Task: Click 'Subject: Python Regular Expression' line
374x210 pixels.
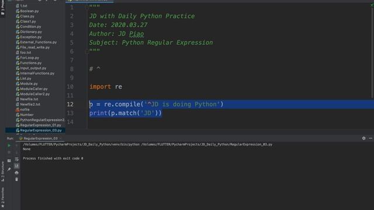Action: [151, 43]
